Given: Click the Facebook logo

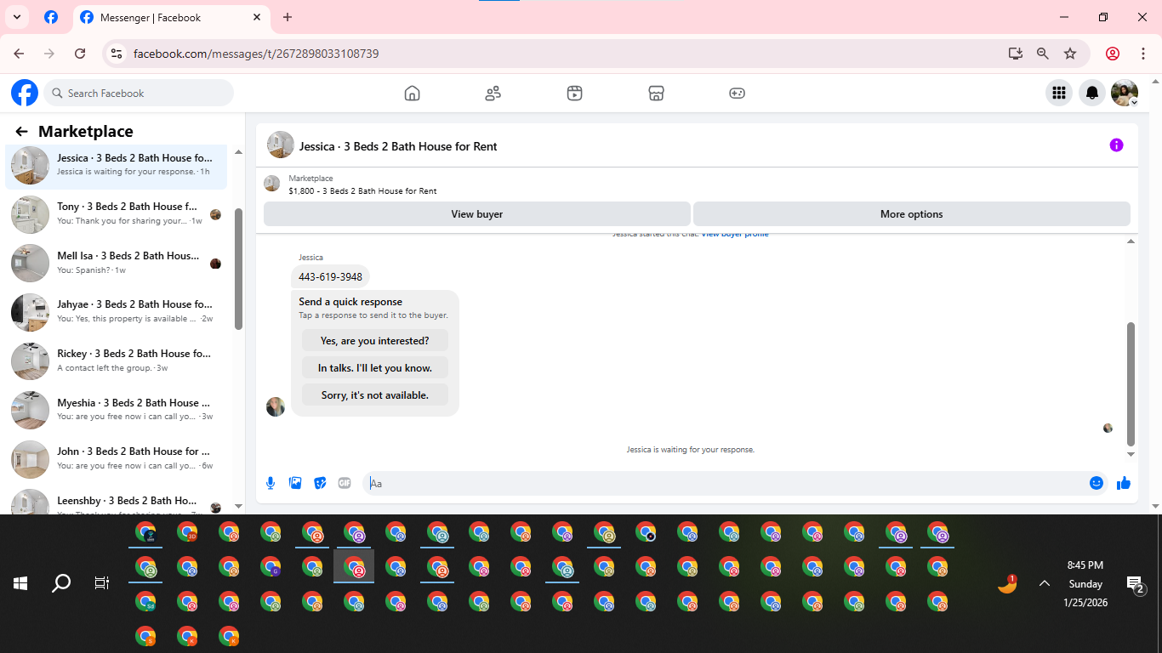Looking at the screenshot, I should point(25,93).
